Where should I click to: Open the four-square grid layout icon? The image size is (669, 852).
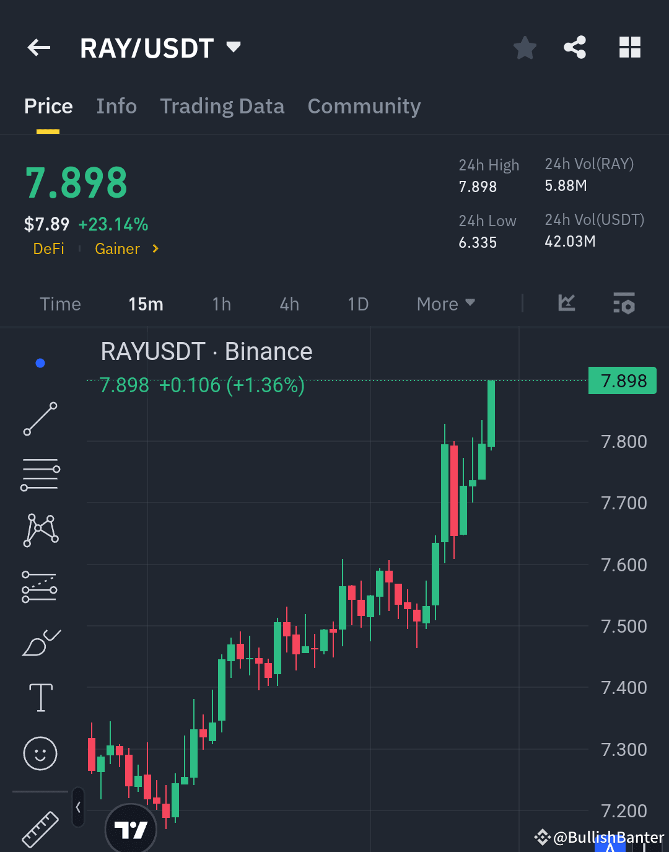pyautogui.click(x=630, y=47)
